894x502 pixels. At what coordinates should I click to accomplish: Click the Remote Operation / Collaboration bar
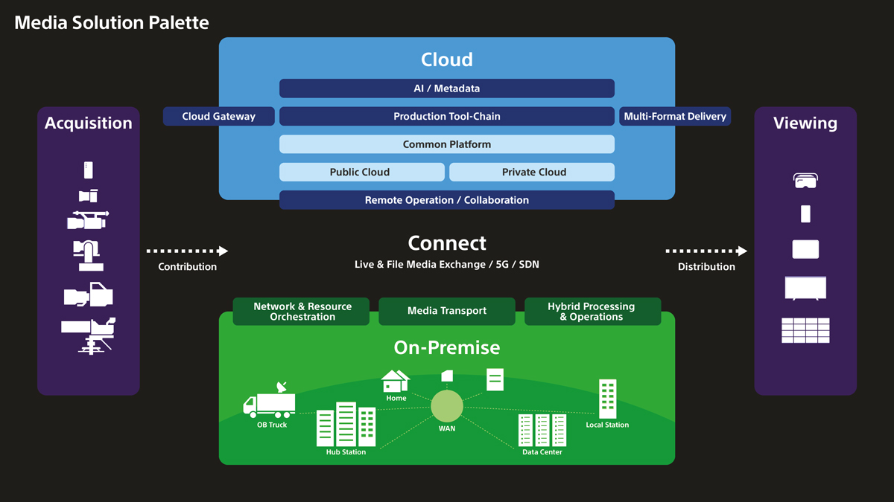447,199
